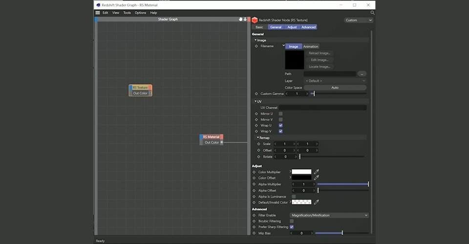Collapse the Remap section
The image size is (469, 244).
(x=258, y=138)
